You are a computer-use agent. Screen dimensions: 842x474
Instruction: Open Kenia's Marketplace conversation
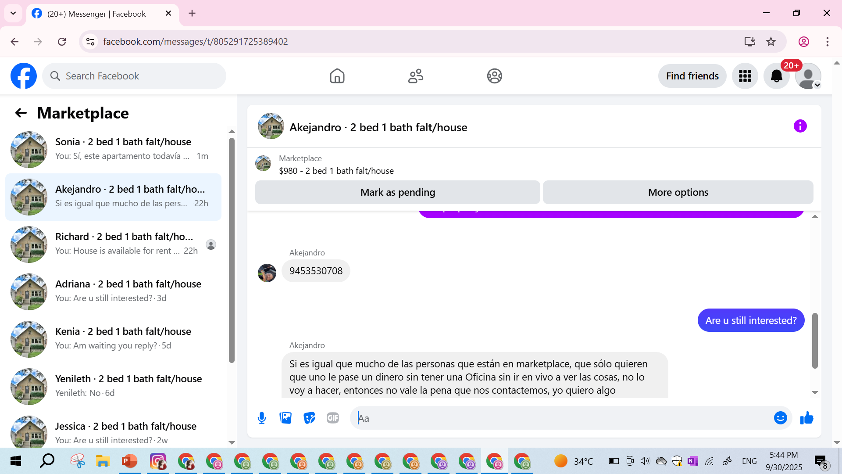[x=113, y=339]
